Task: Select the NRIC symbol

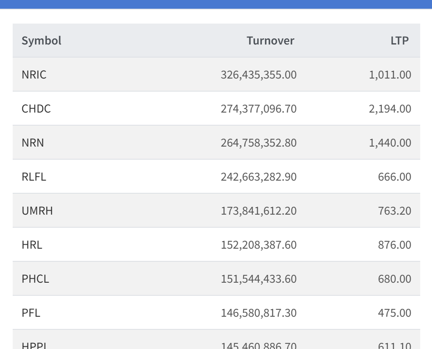Action: (x=34, y=75)
